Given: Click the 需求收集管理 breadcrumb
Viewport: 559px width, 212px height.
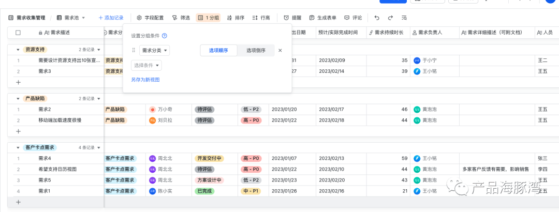Looking at the screenshot, I should pos(31,18).
